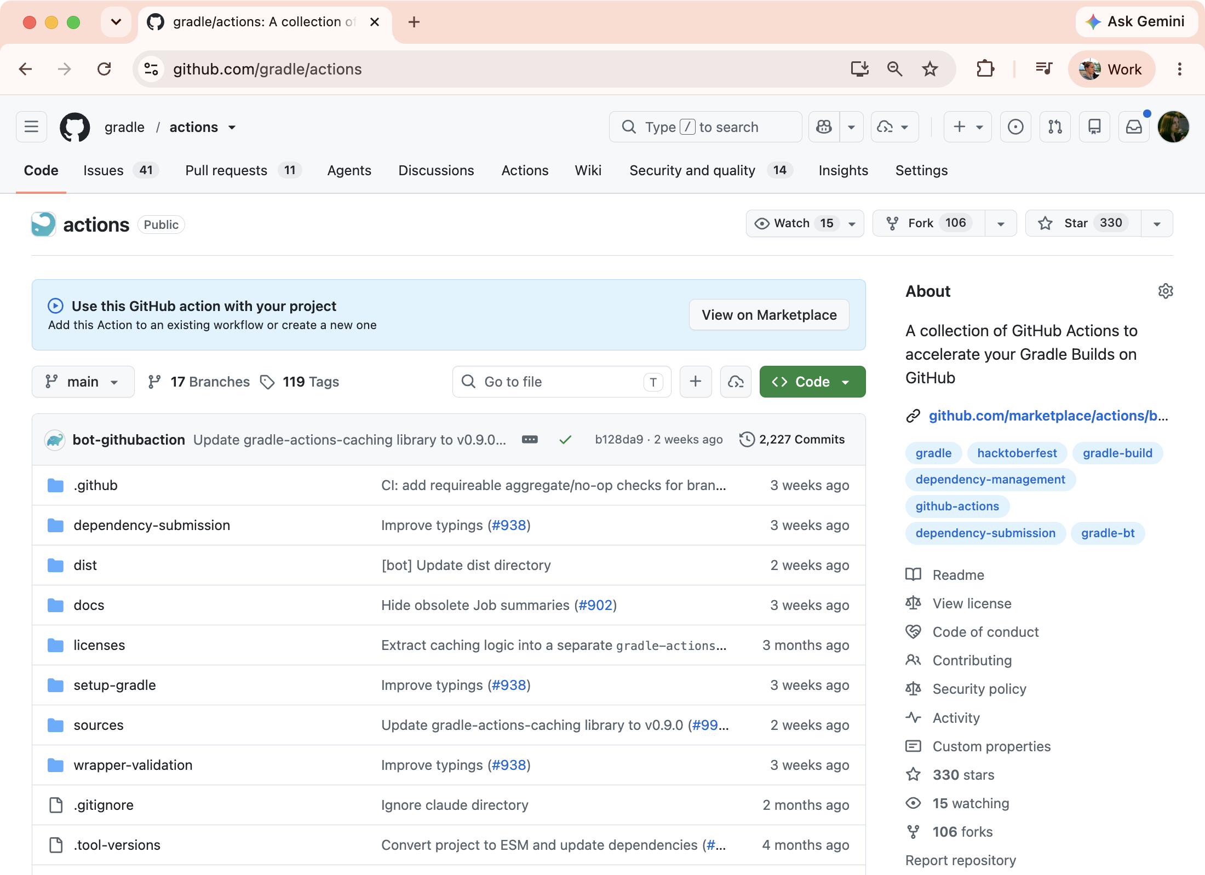Open the agent sessions dropdown in header

[x=894, y=127]
